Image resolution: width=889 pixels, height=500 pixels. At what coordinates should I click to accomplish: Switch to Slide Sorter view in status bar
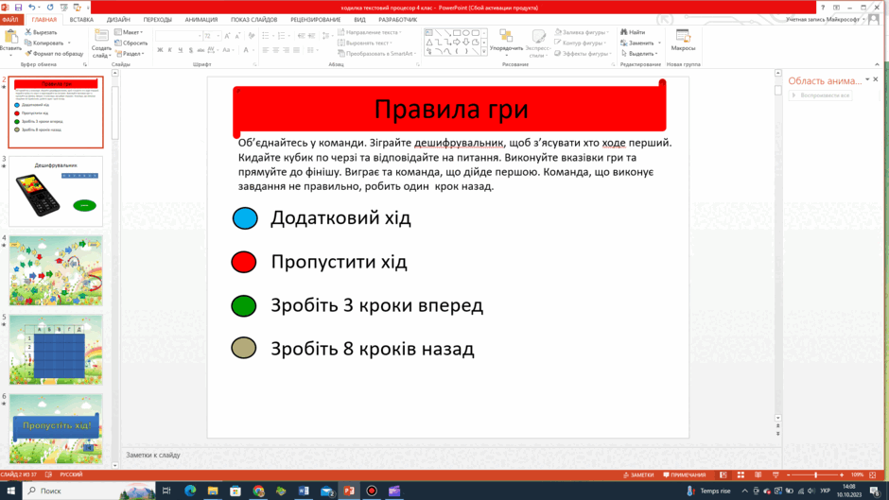coord(741,475)
